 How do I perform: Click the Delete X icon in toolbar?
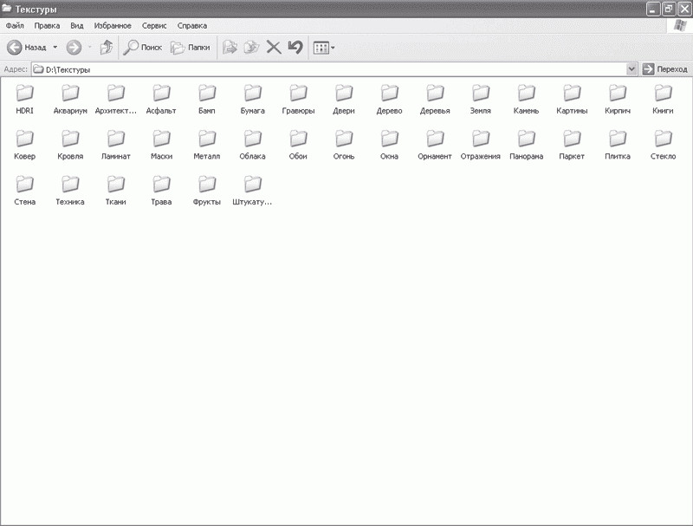tap(274, 48)
